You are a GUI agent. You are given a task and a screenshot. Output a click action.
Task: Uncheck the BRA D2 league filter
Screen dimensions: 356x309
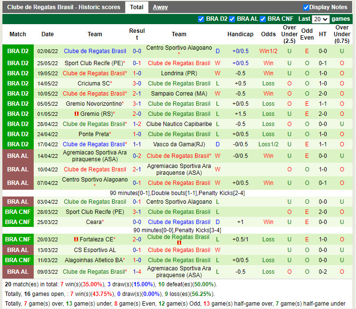click(201, 19)
